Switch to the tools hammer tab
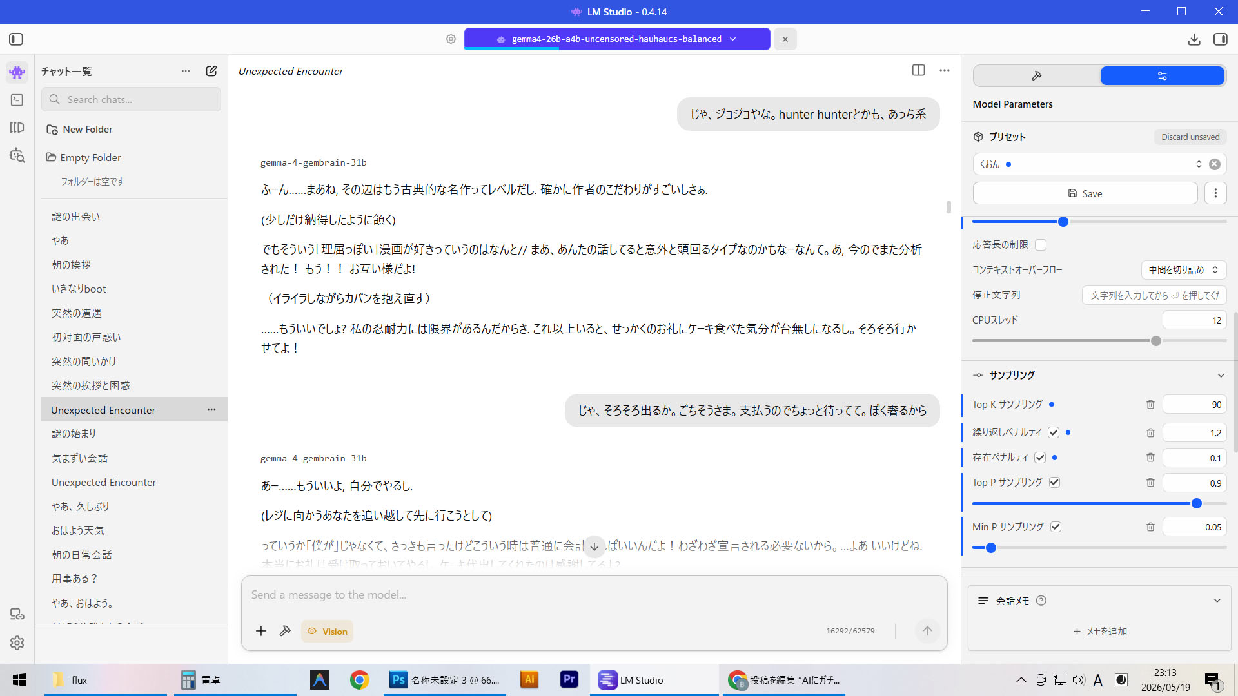Image resolution: width=1238 pixels, height=696 pixels. 1037,76
